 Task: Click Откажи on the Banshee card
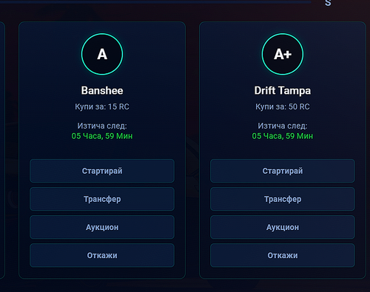click(x=102, y=255)
